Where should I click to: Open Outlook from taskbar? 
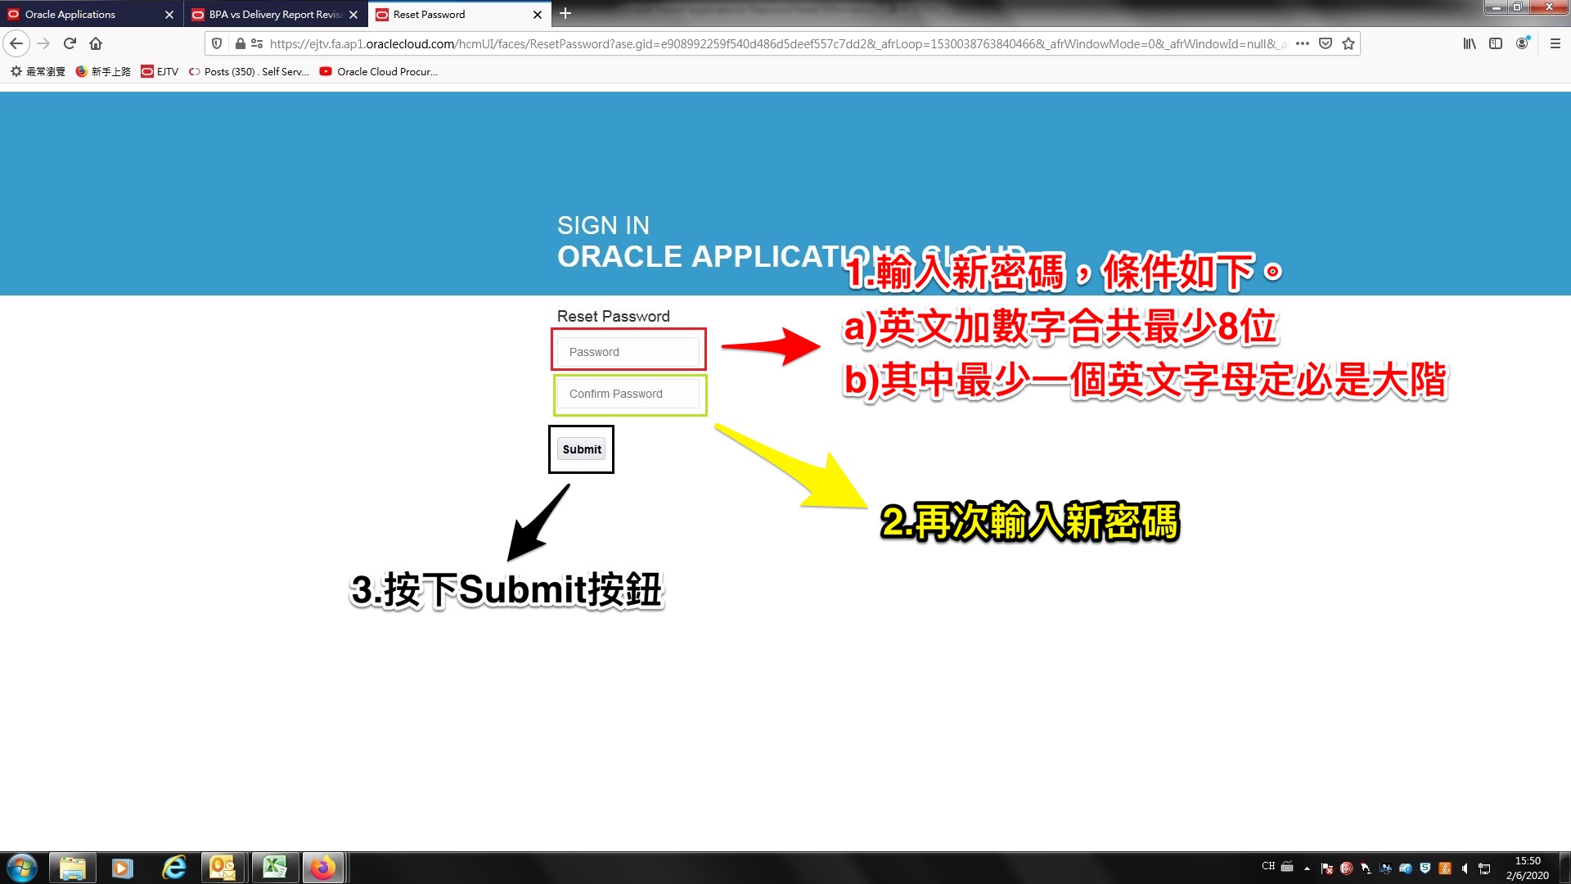pos(223,868)
